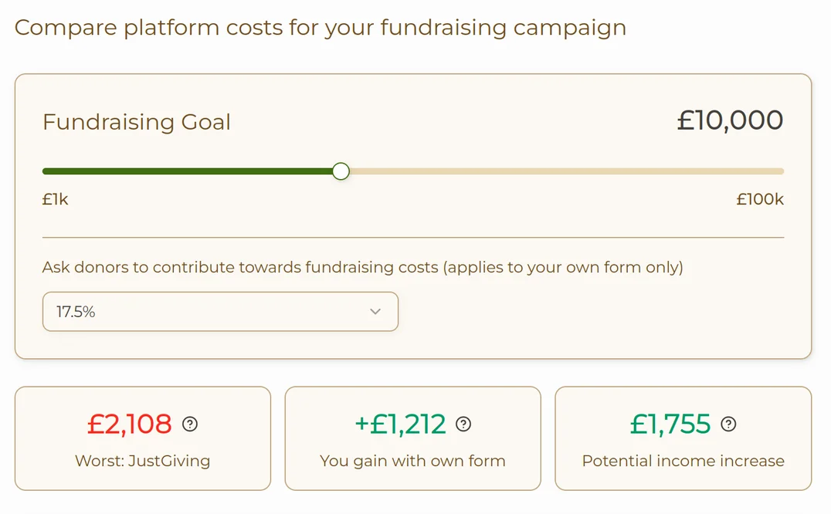Click the help circle on potential income increase card
831x514 pixels.
click(726, 423)
